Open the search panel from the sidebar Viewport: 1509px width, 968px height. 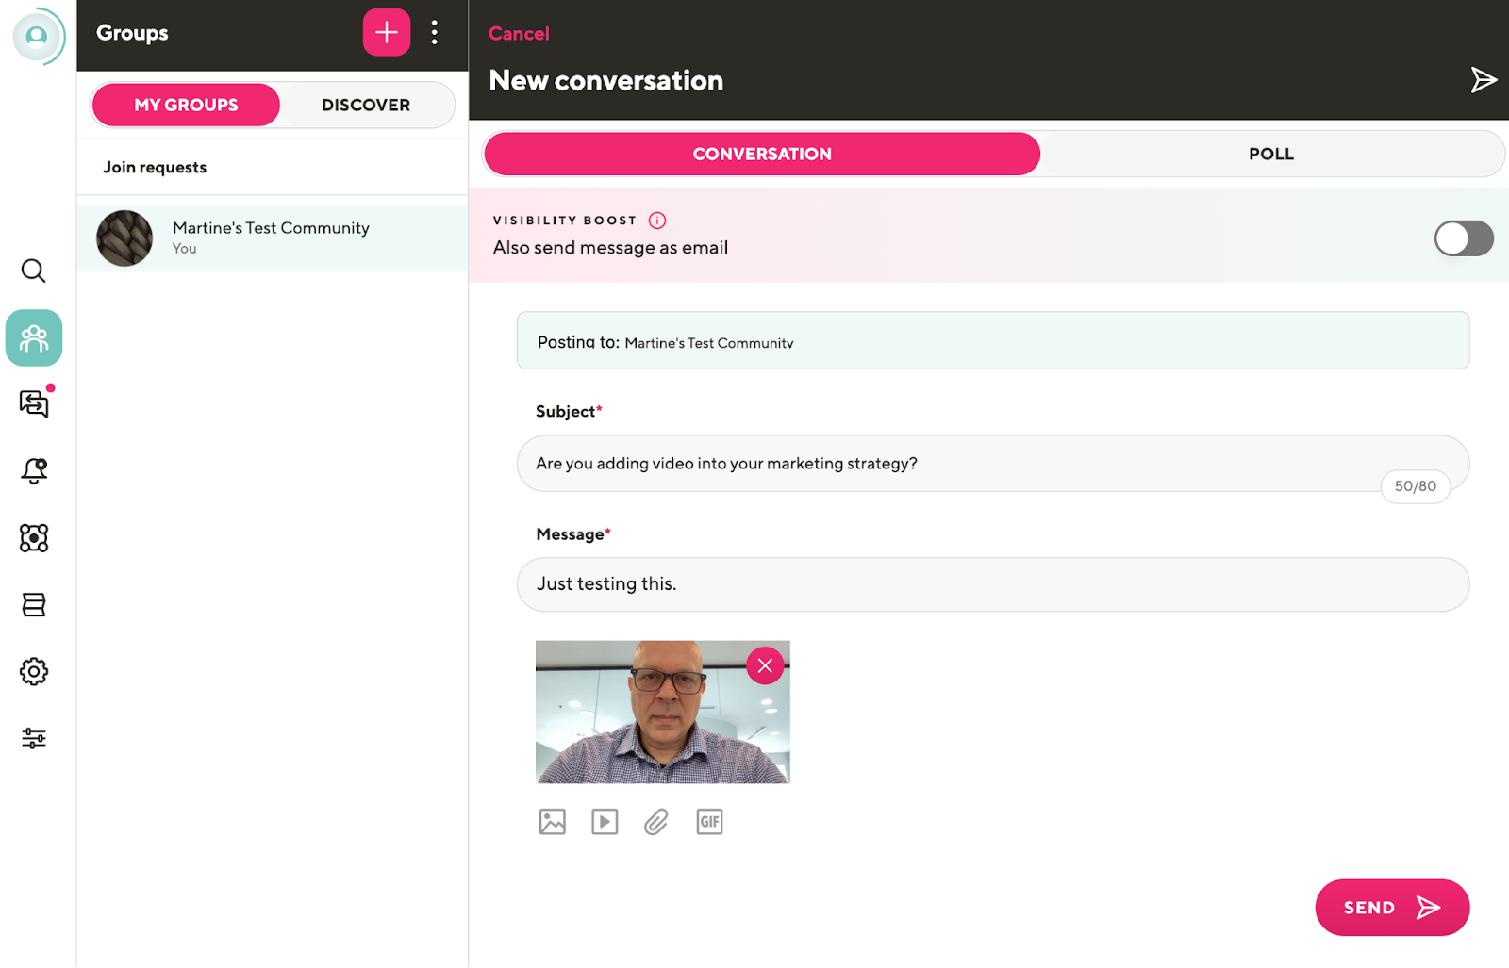pyautogui.click(x=33, y=271)
